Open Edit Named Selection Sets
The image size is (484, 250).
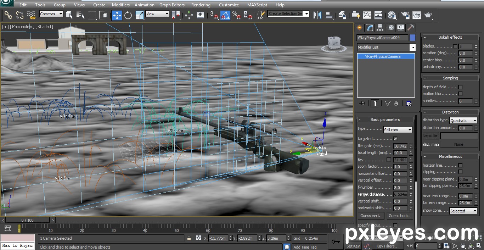coord(261,15)
